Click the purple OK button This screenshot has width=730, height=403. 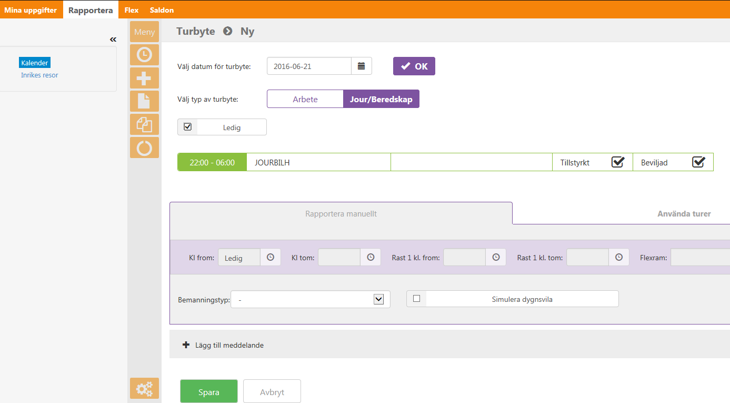coord(414,66)
